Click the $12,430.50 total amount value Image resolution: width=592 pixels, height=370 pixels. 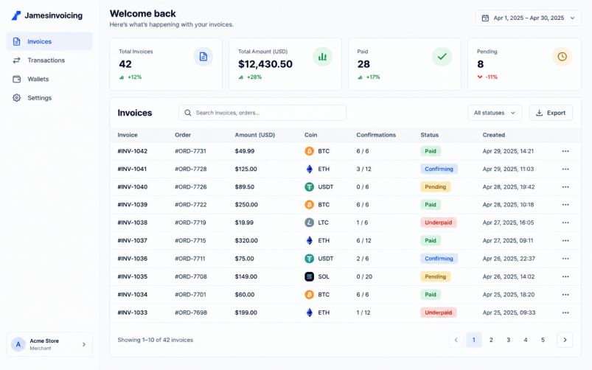[265, 64]
